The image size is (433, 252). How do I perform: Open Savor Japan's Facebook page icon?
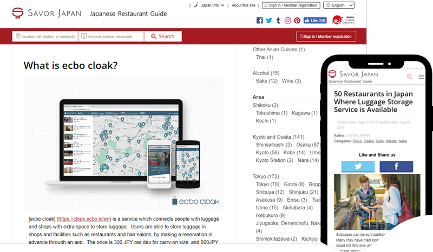(x=260, y=21)
